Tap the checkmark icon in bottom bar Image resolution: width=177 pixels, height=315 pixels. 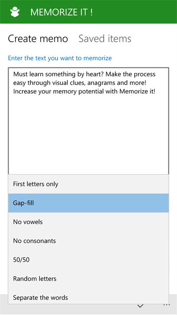click(x=140, y=306)
